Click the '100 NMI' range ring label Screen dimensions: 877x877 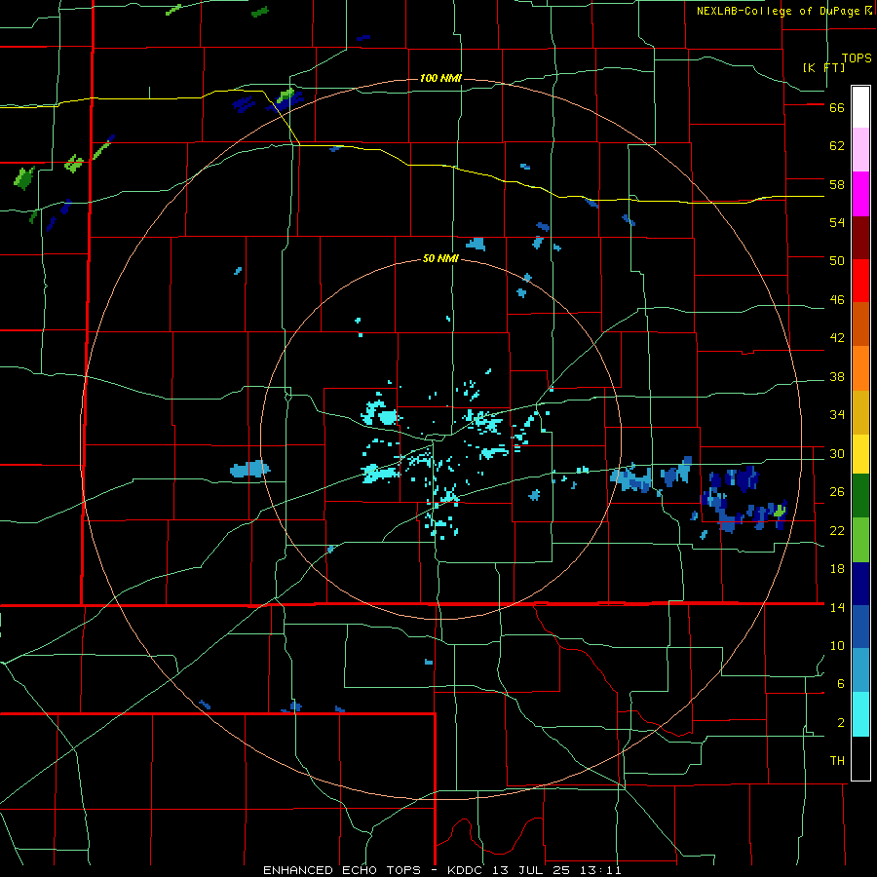coord(440,78)
